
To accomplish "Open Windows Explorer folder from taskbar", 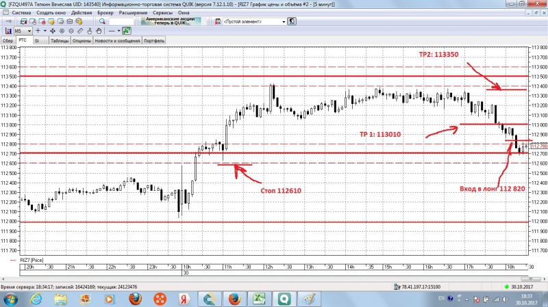I will coord(60,299).
